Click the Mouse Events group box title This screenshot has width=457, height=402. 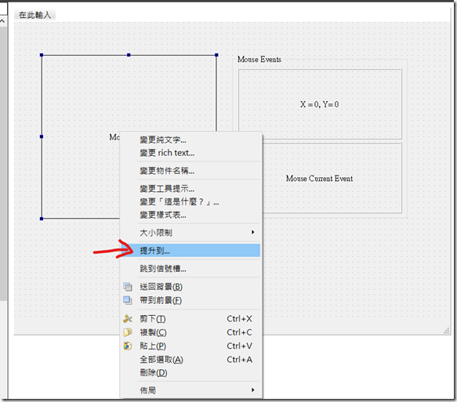[x=259, y=59]
